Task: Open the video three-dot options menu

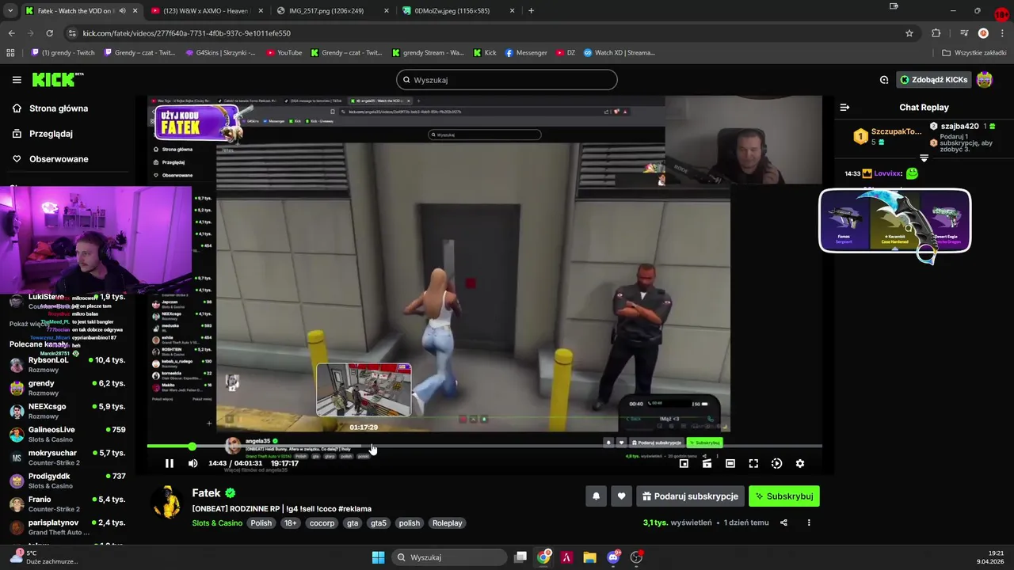Action: tap(809, 522)
